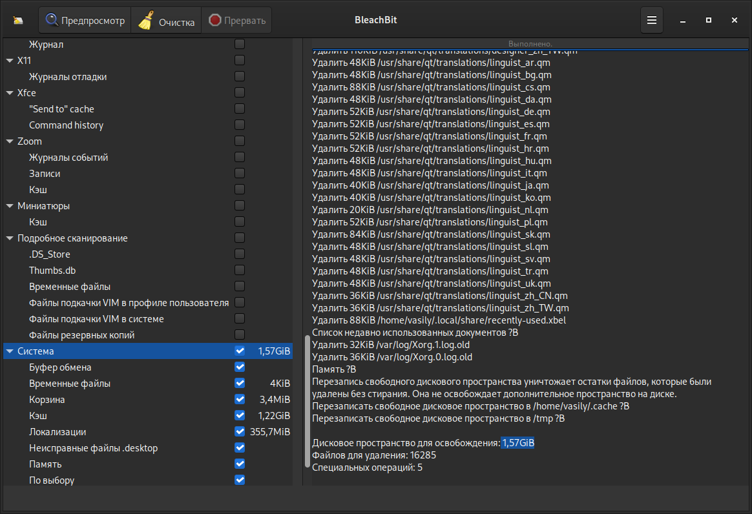Close the BleachBit window
The height and width of the screenshot is (514, 752).
coord(735,20)
